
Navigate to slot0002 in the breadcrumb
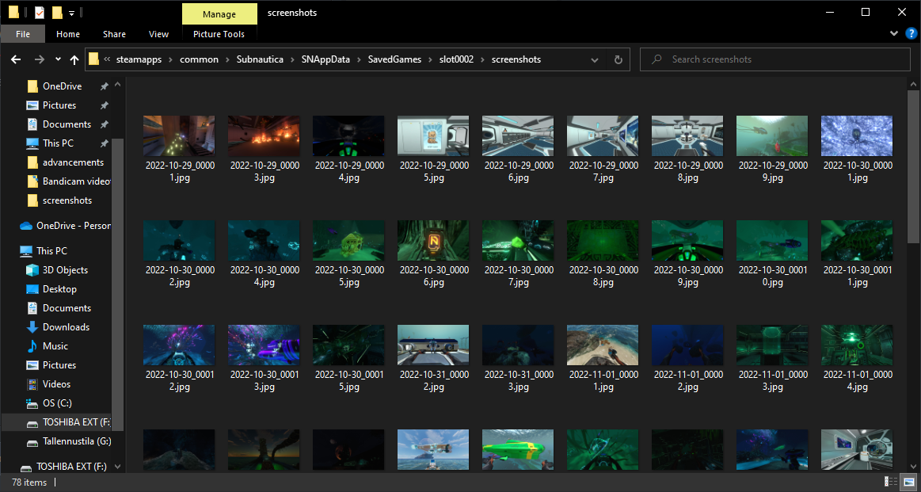pos(456,59)
